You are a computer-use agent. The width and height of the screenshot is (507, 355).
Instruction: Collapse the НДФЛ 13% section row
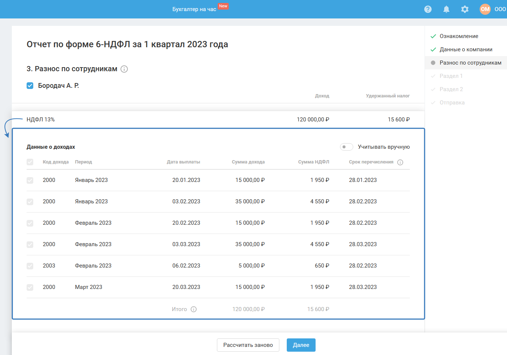coord(41,120)
